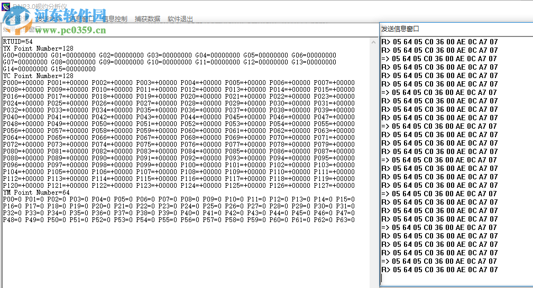
Task: Click the 软件退出 menu item
Action: coord(180,19)
